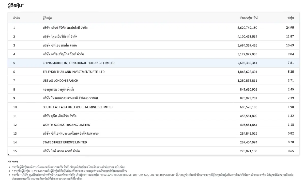
Task: Click percentage 0.78
Action: (291, 142)
